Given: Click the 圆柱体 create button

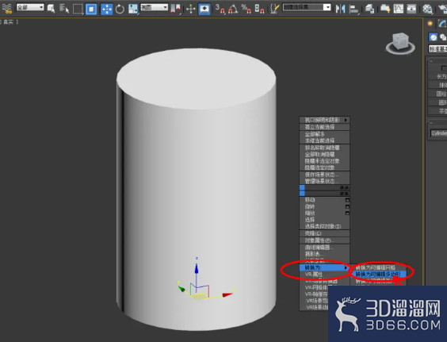Looking at the screenshot, I should click(x=438, y=94).
